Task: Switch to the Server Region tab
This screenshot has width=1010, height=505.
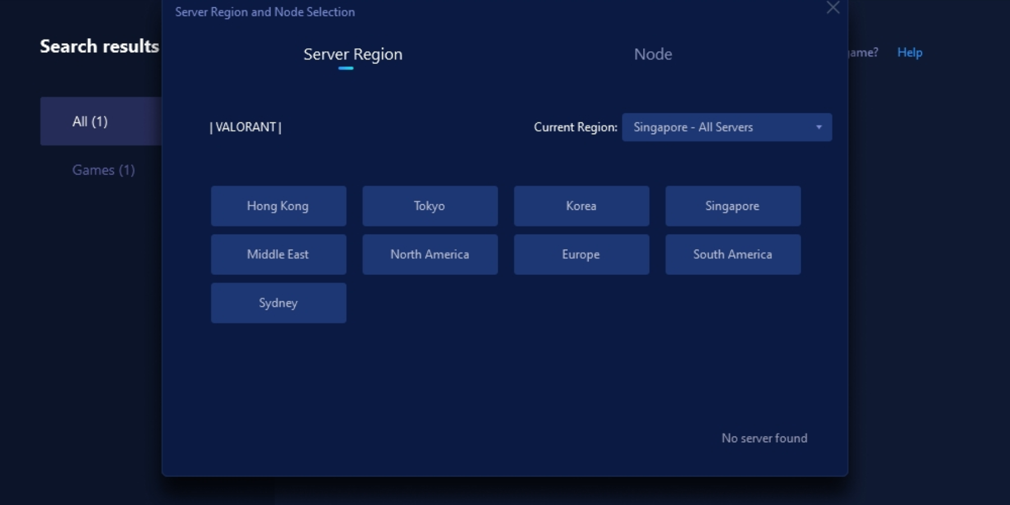Action: [353, 54]
